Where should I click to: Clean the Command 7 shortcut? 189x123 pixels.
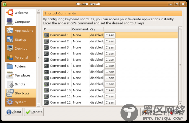110,72
